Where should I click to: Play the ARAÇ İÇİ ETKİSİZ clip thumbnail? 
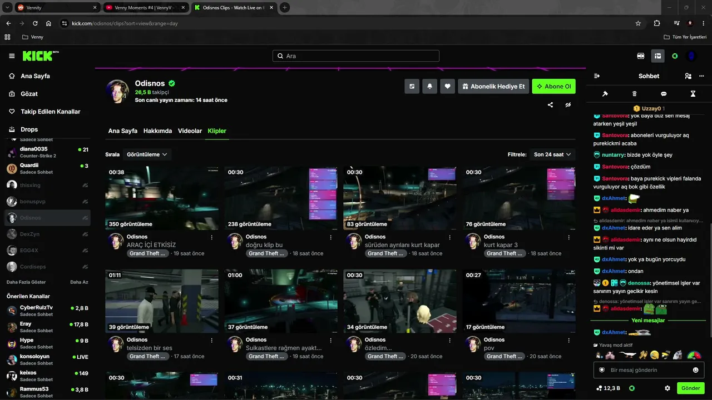point(162,198)
